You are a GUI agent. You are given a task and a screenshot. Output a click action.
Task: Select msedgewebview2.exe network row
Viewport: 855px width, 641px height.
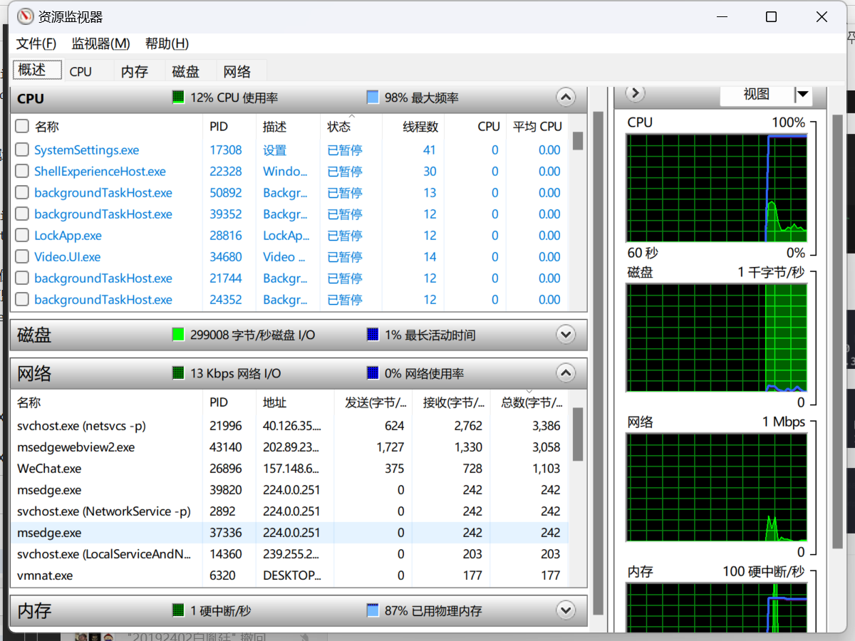(x=291, y=447)
